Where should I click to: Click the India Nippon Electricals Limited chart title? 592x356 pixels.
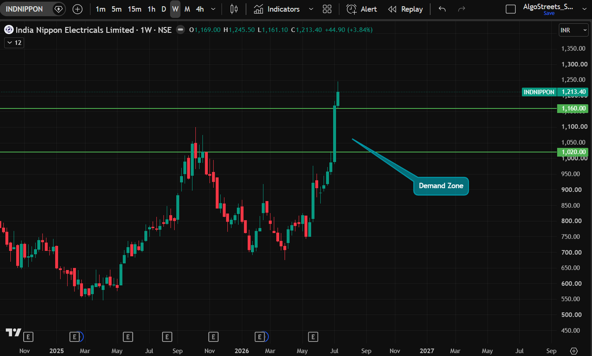click(x=74, y=30)
